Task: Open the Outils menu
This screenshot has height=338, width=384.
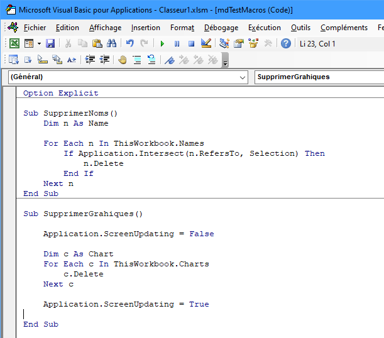Action: coord(300,28)
